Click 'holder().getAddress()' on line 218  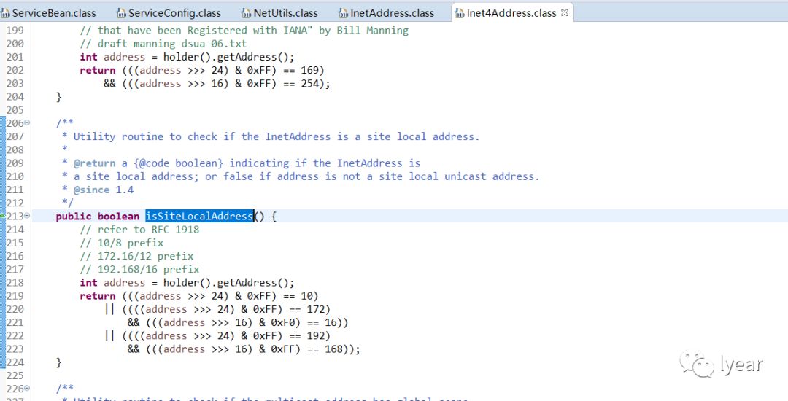pos(225,283)
